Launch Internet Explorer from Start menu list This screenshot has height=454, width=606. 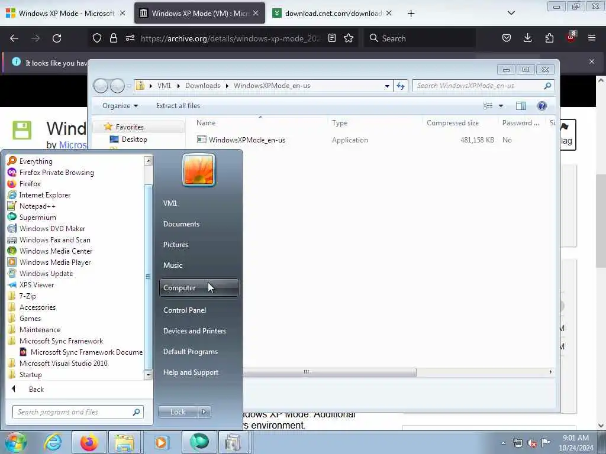coord(45,195)
